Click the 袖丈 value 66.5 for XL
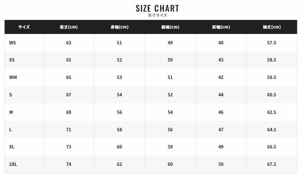Image resolution: width=303 pixels, height=179 pixels. pos(272,147)
